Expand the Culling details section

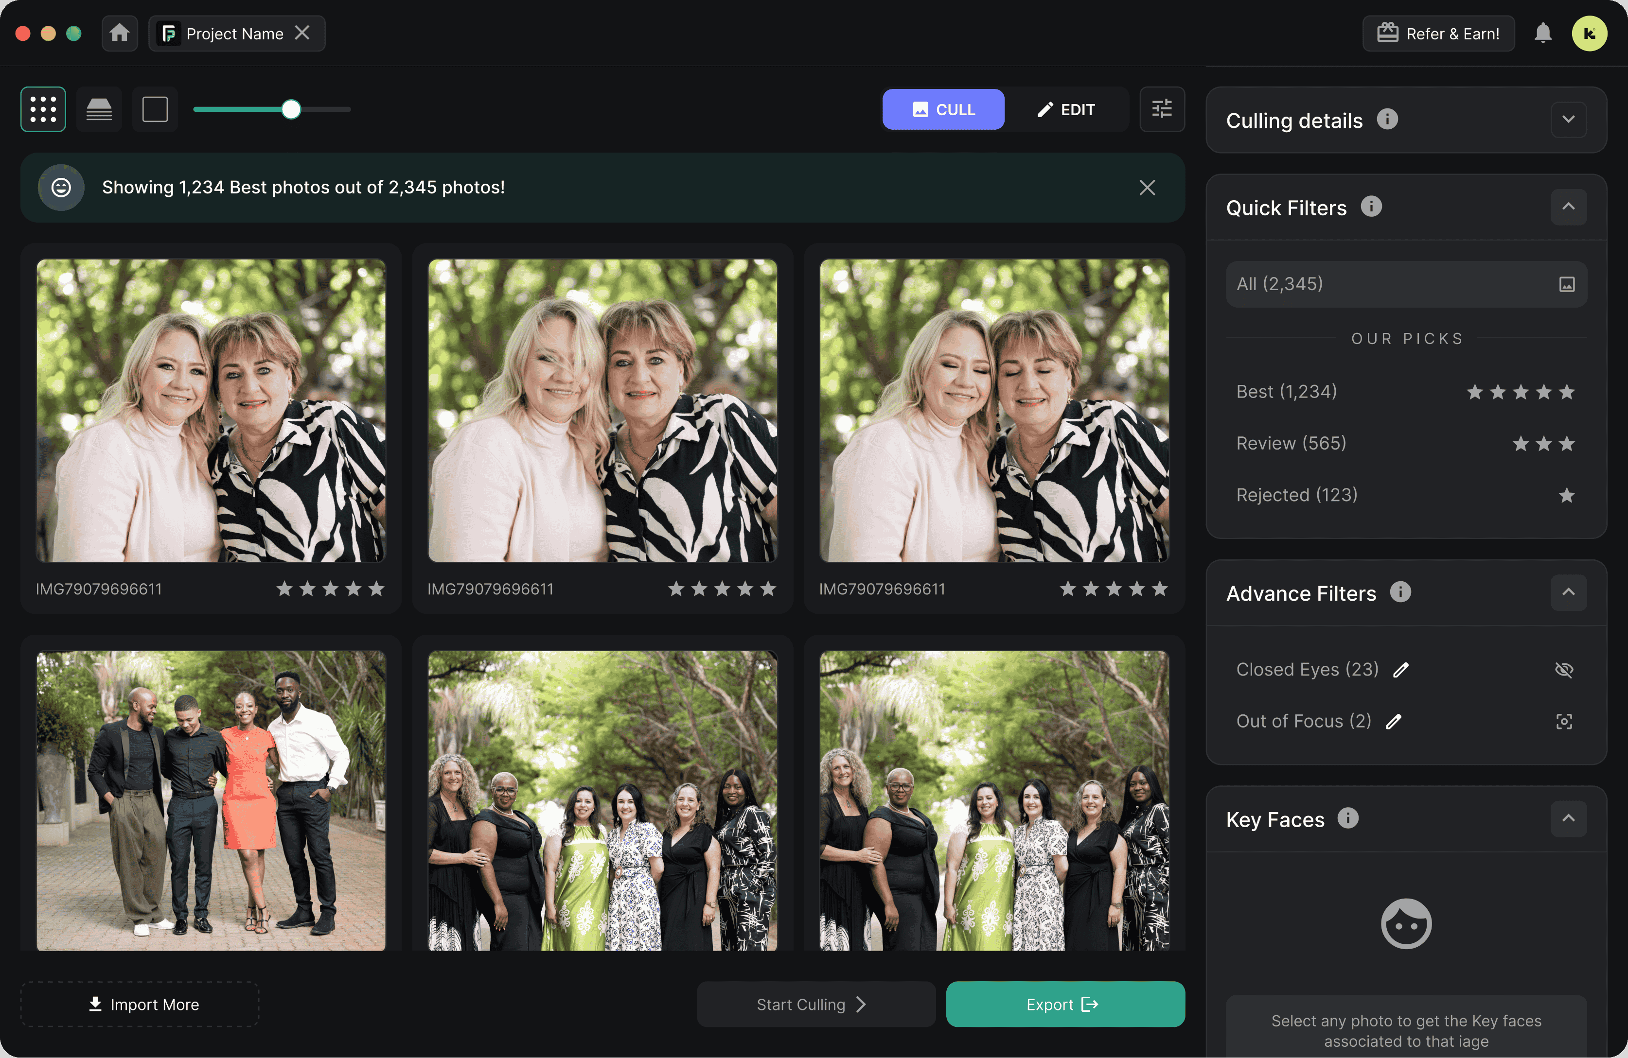(1569, 120)
